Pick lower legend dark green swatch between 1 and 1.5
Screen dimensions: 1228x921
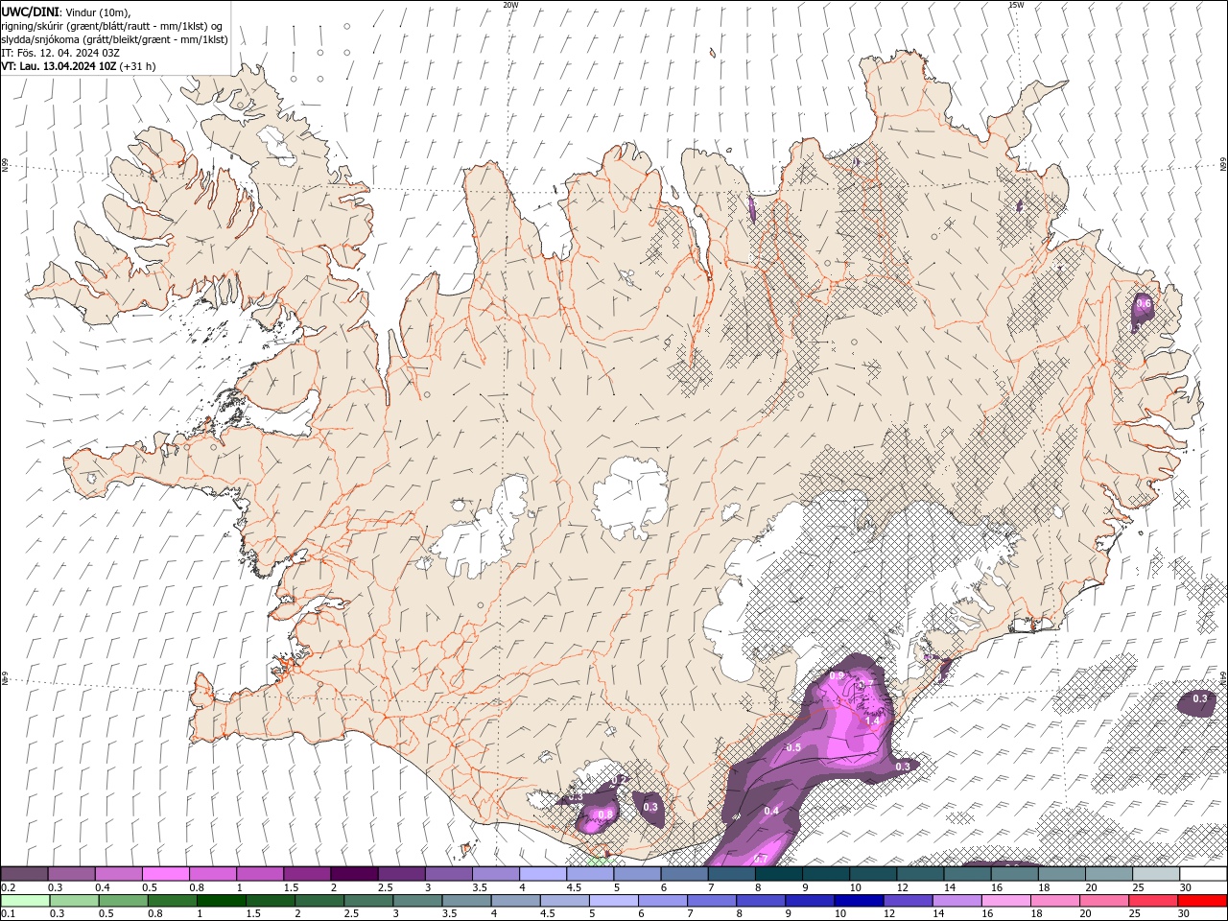[x=221, y=901]
